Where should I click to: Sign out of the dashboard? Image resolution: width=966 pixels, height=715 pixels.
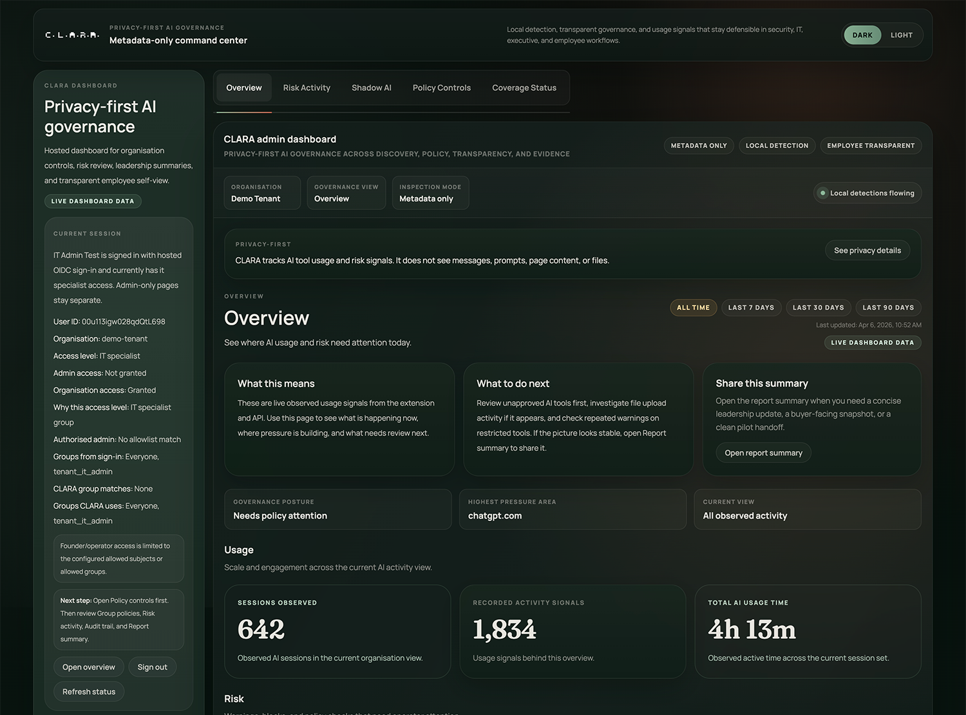(152, 667)
